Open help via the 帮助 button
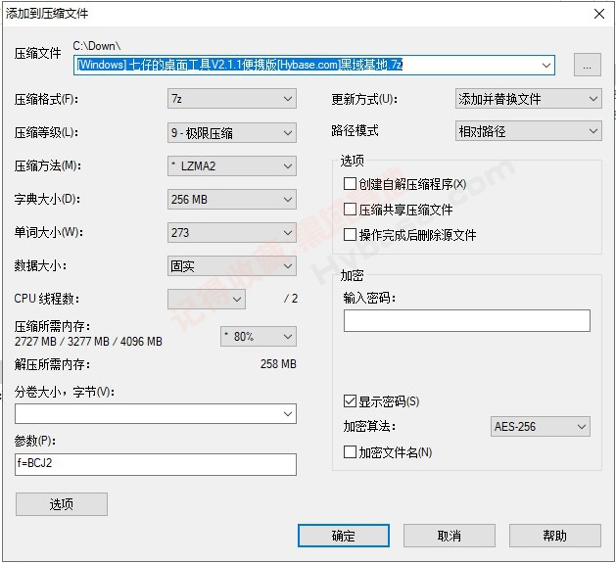Screen dimensions: 616x564 (554, 536)
